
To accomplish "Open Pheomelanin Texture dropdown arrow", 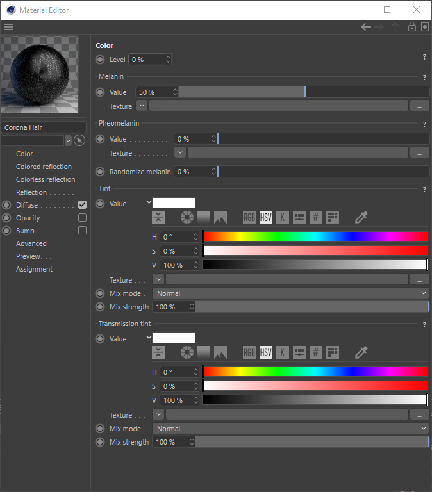I will [x=180, y=152].
